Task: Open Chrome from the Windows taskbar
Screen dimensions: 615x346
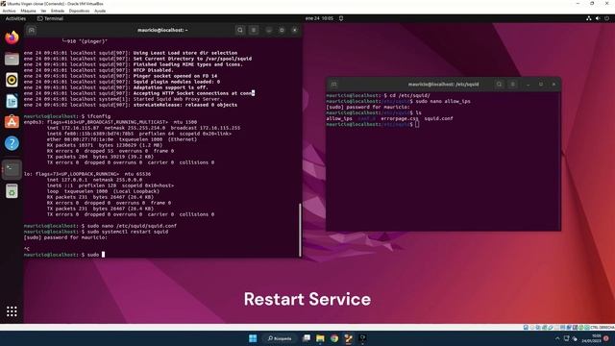Action: coord(334,338)
